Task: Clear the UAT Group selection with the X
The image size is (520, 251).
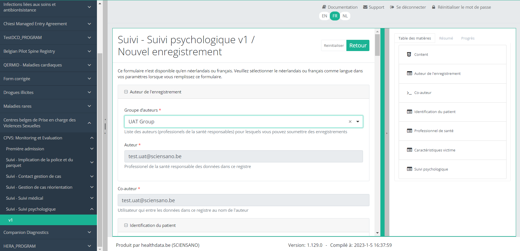Action: click(350, 122)
